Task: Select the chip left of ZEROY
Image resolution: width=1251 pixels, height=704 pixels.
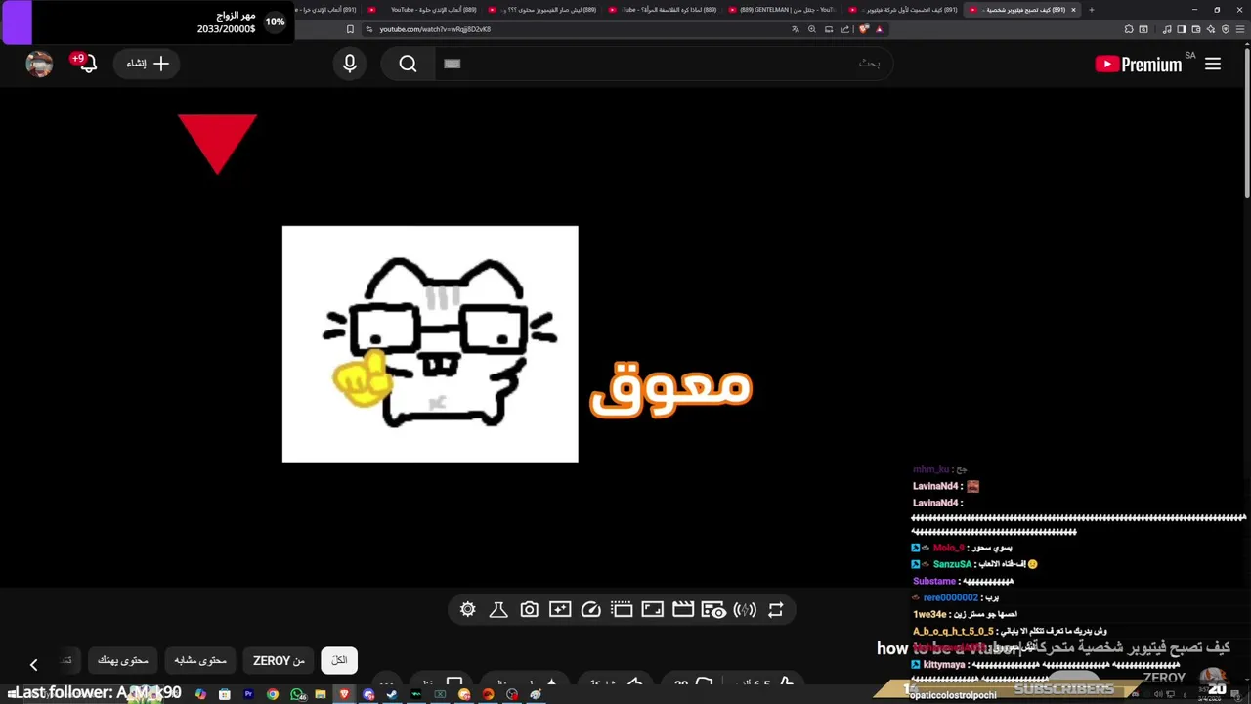Action: point(200,661)
